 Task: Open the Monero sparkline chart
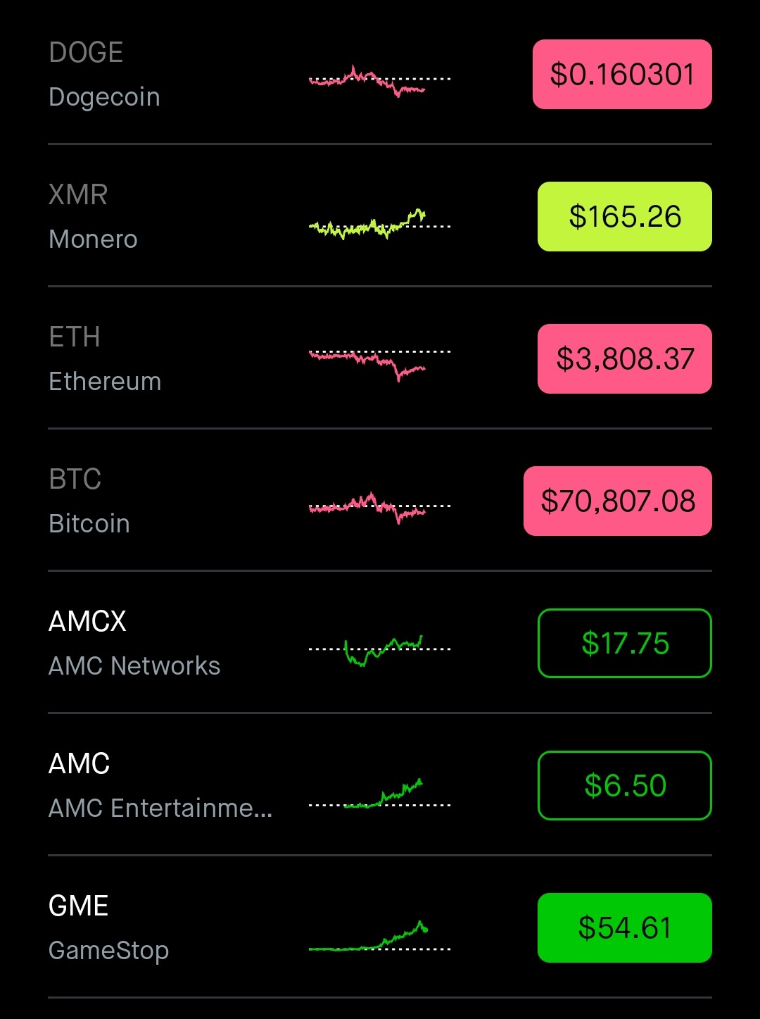379,224
